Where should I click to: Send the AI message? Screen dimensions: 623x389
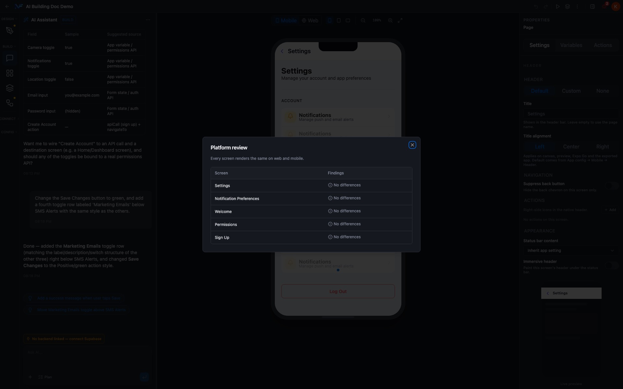[144, 377]
